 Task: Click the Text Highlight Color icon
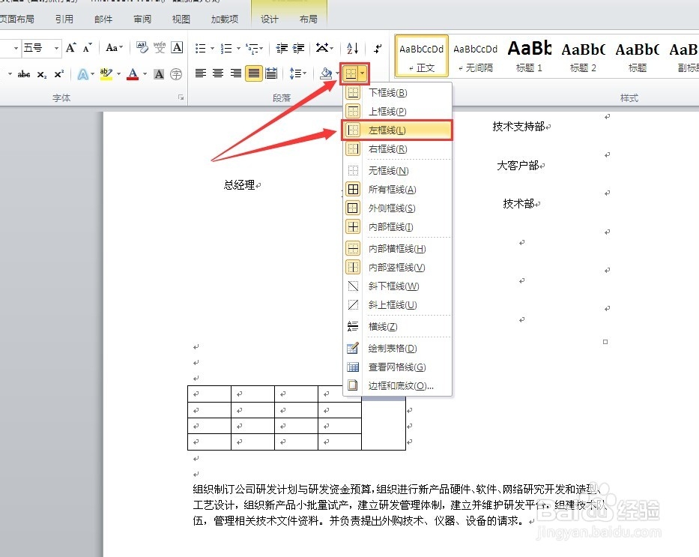point(105,73)
